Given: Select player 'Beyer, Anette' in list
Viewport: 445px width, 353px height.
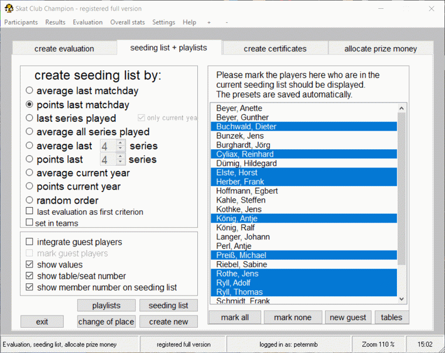Looking at the screenshot, I should (304, 108).
